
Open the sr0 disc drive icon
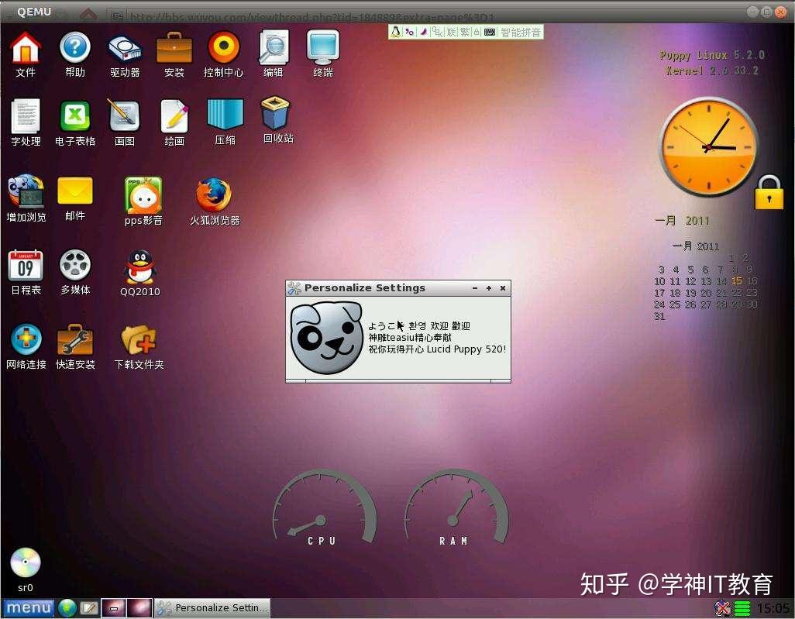(x=26, y=562)
